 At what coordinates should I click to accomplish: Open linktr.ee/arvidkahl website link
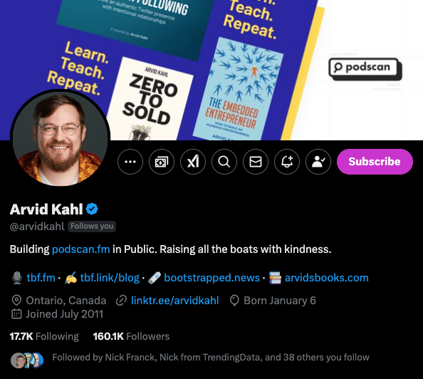pos(174,301)
